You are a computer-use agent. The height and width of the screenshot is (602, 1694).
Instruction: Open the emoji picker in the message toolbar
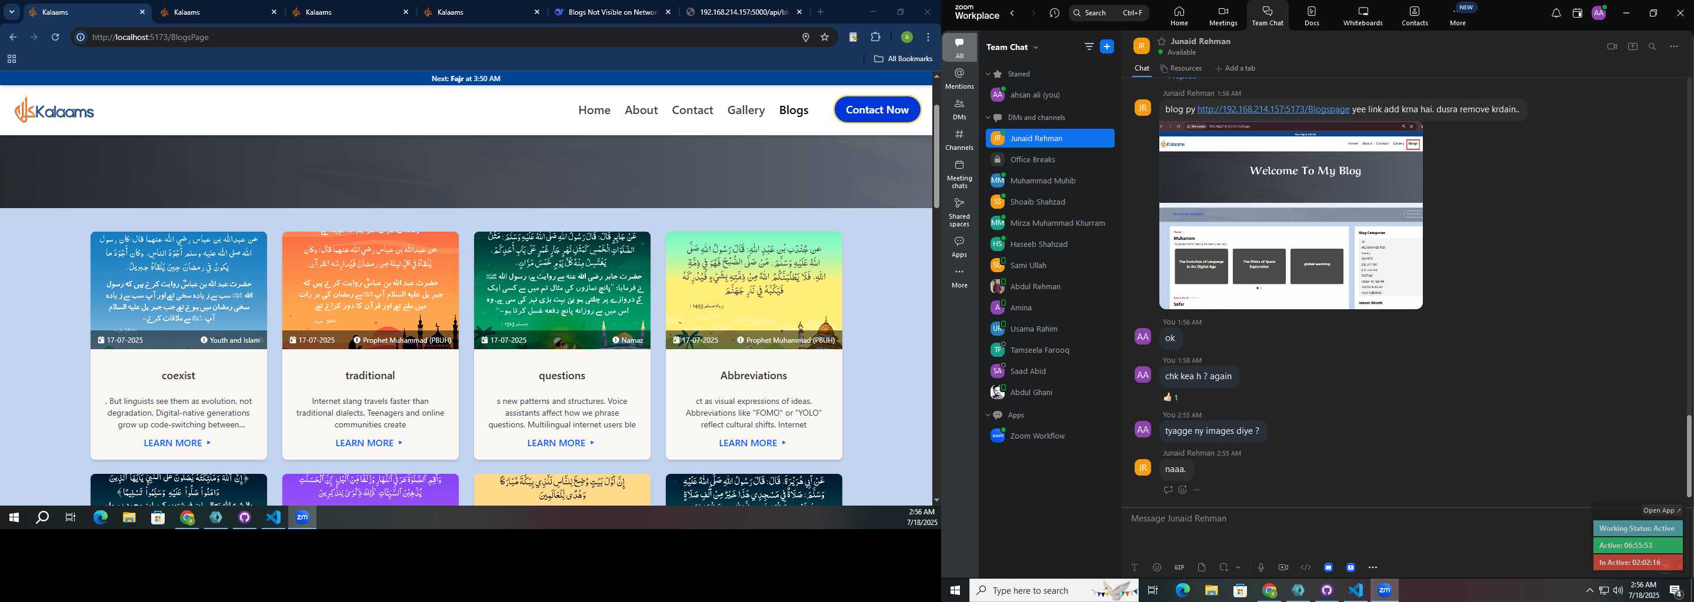click(1157, 567)
